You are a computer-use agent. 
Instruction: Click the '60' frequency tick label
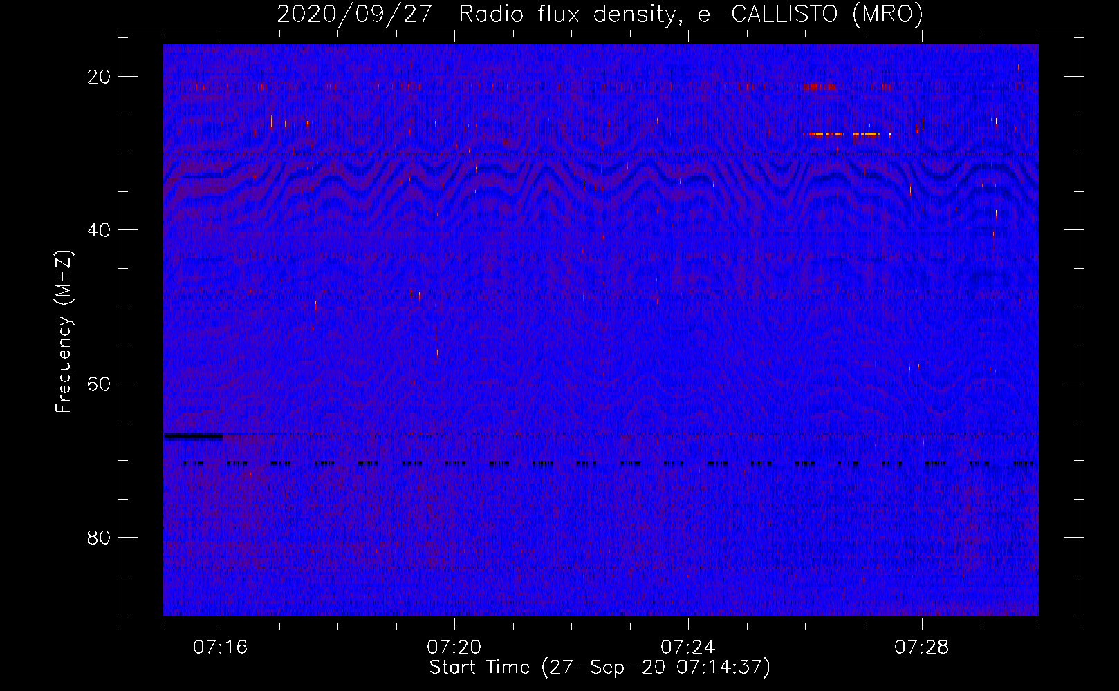pyautogui.click(x=99, y=384)
